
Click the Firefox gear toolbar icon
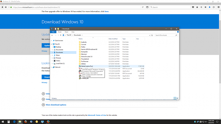(x=205, y=7)
